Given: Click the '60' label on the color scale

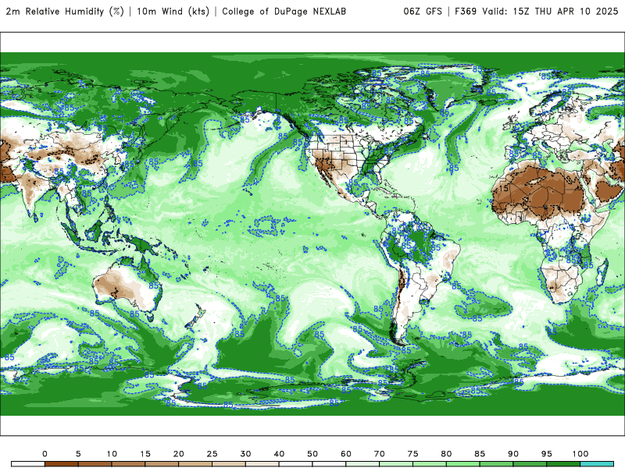Looking at the screenshot, I should click(x=346, y=454).
